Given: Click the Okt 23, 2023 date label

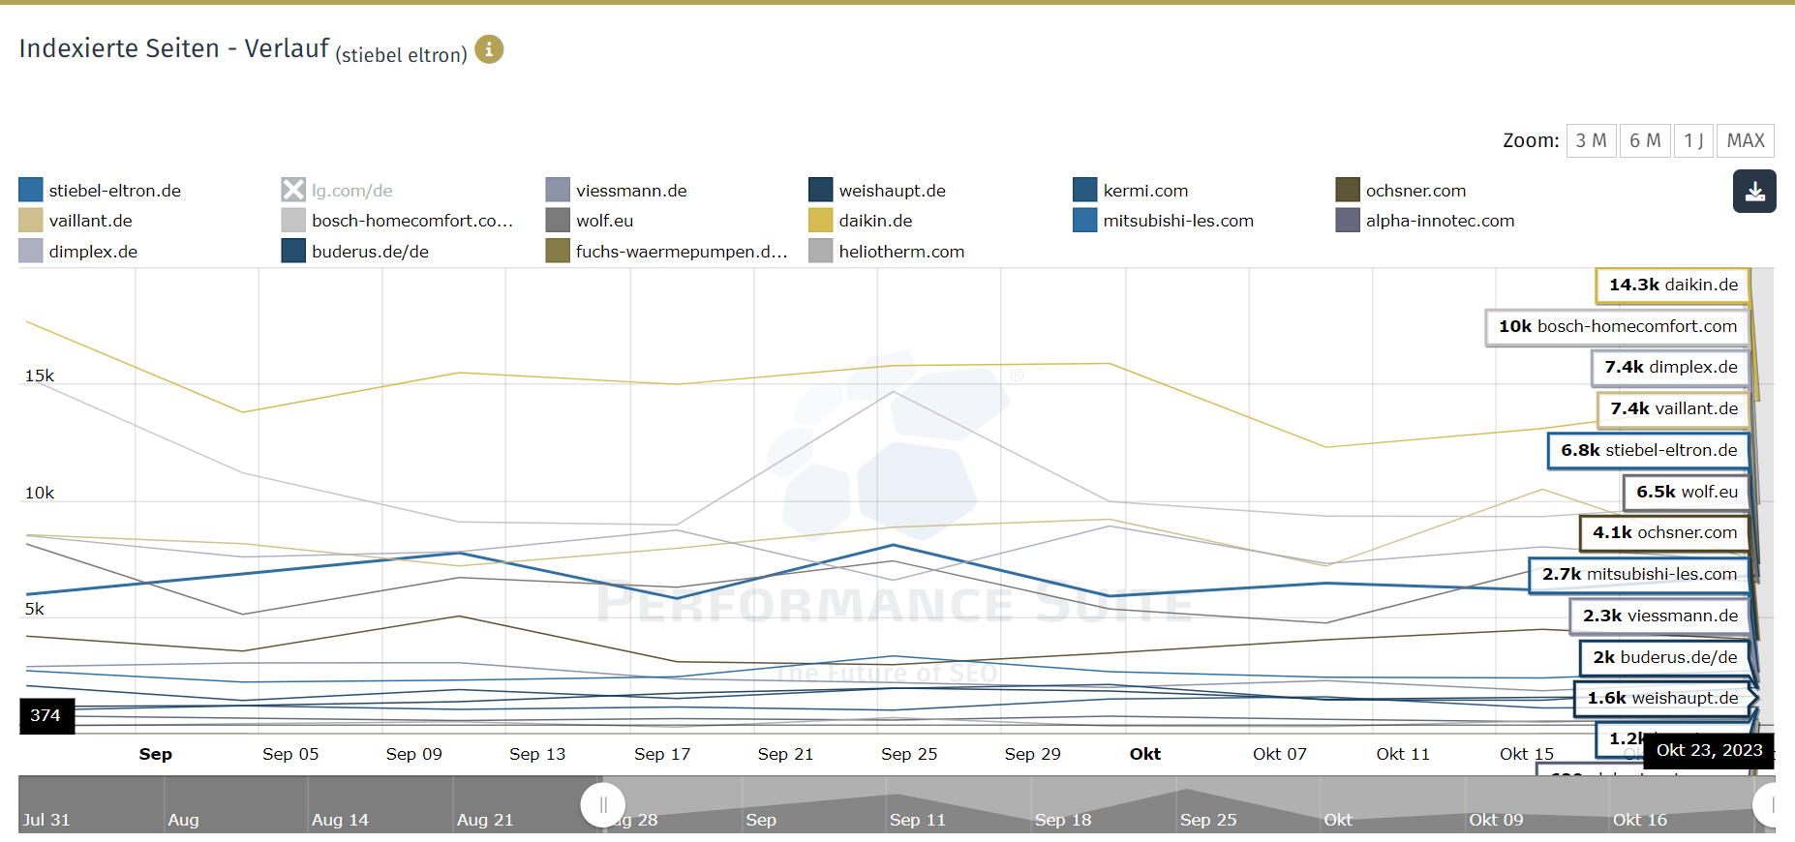Looking at the screenshot, I should [1709, 750].
